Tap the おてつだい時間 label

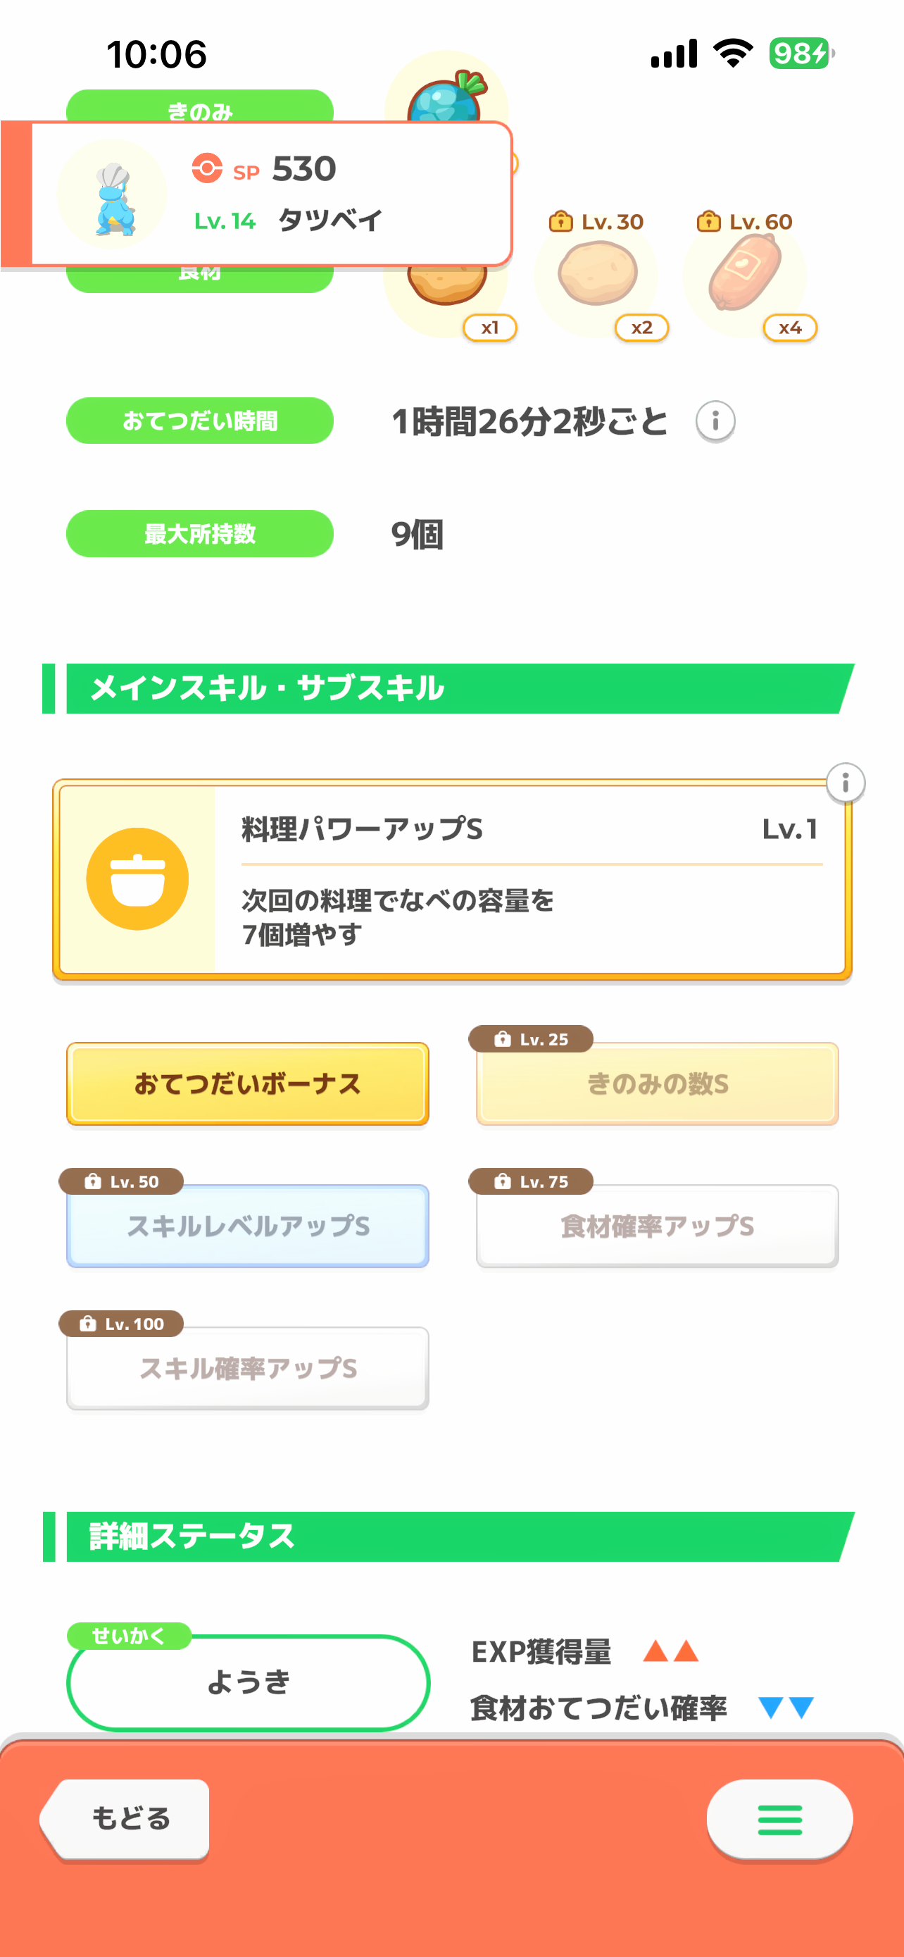click(200, 421)
